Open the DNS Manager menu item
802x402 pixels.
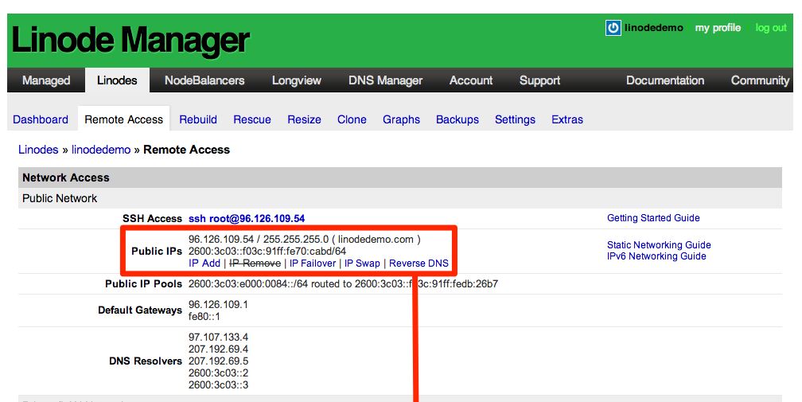[x=386, y=80]
